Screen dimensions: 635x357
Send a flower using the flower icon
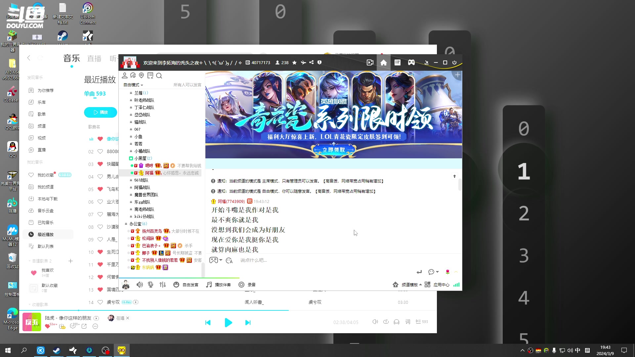(x=447, y=272)
